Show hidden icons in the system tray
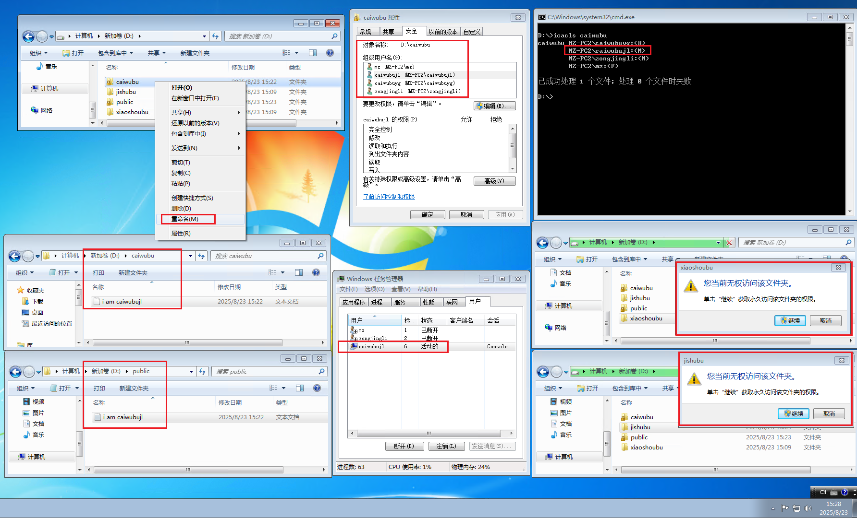The image size is (857, 518). (773, 508)
